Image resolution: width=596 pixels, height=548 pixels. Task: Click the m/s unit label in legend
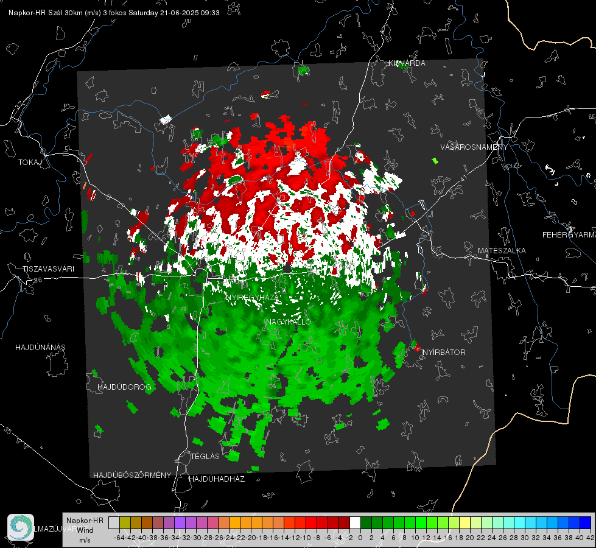point(85,540)
